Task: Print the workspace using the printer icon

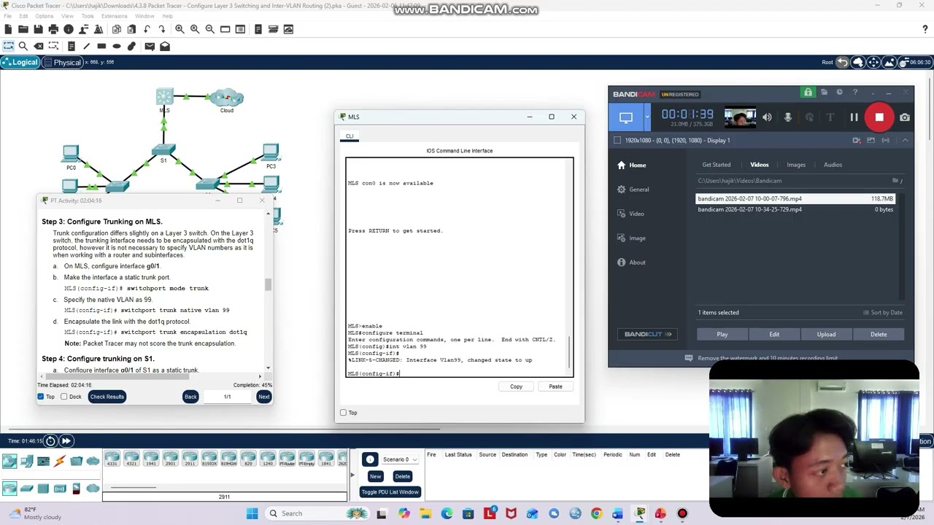Action: [53, 29]
